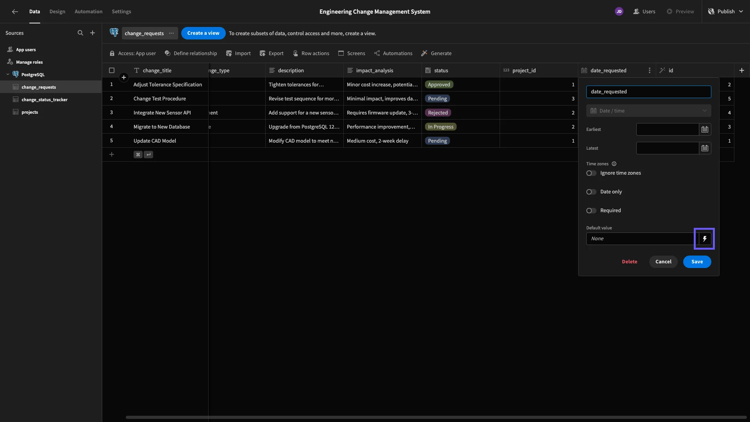The width and height of the screenshot is (750, 422).
Task: Open Automations toolbar item
Action: click(x=393, y=53)
